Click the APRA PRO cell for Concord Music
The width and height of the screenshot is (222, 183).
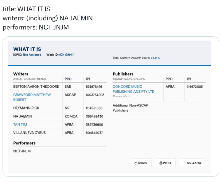tap(170, 87)
